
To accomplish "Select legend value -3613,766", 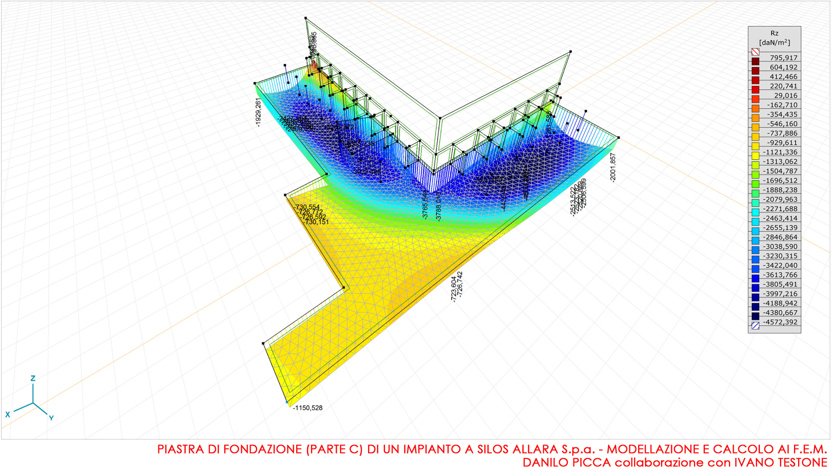I will (x=780, y=275).
